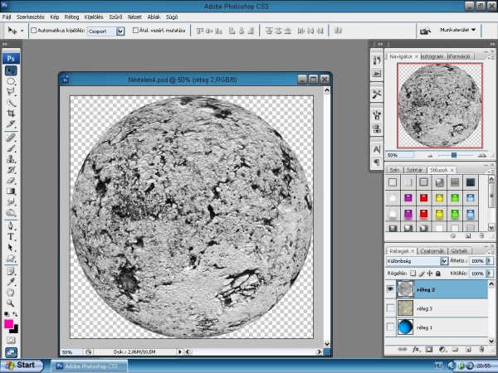
Task: Select the Horizontal Type tool
Action: 11,236
